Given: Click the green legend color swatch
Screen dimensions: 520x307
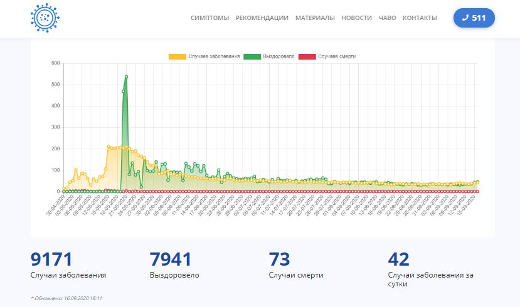Looking at the screenshot, I should point(252,56).
